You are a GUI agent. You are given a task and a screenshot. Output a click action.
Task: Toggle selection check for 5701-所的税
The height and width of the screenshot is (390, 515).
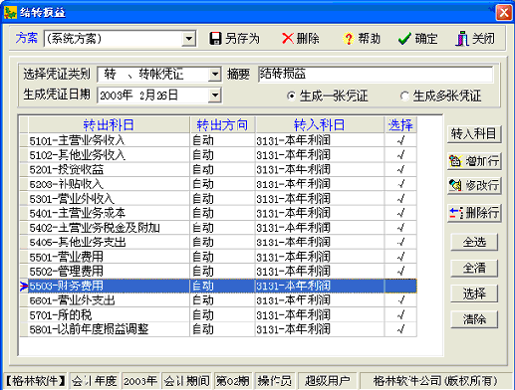click(x=400, y=314)
